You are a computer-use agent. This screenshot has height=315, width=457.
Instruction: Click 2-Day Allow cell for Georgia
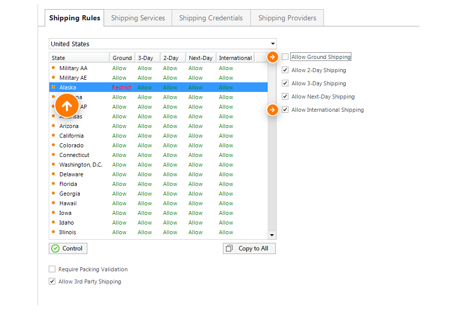170,194
